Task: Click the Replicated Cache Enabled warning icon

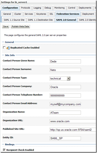Action: click(x=8, y=48)
